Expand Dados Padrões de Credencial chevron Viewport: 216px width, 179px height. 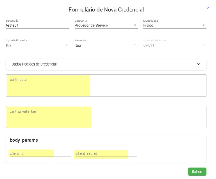click(x=198, y=64)
